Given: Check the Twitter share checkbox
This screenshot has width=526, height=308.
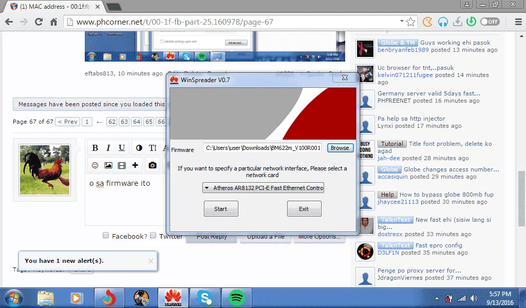Looking at the screenshot, I should click(153, 235).
